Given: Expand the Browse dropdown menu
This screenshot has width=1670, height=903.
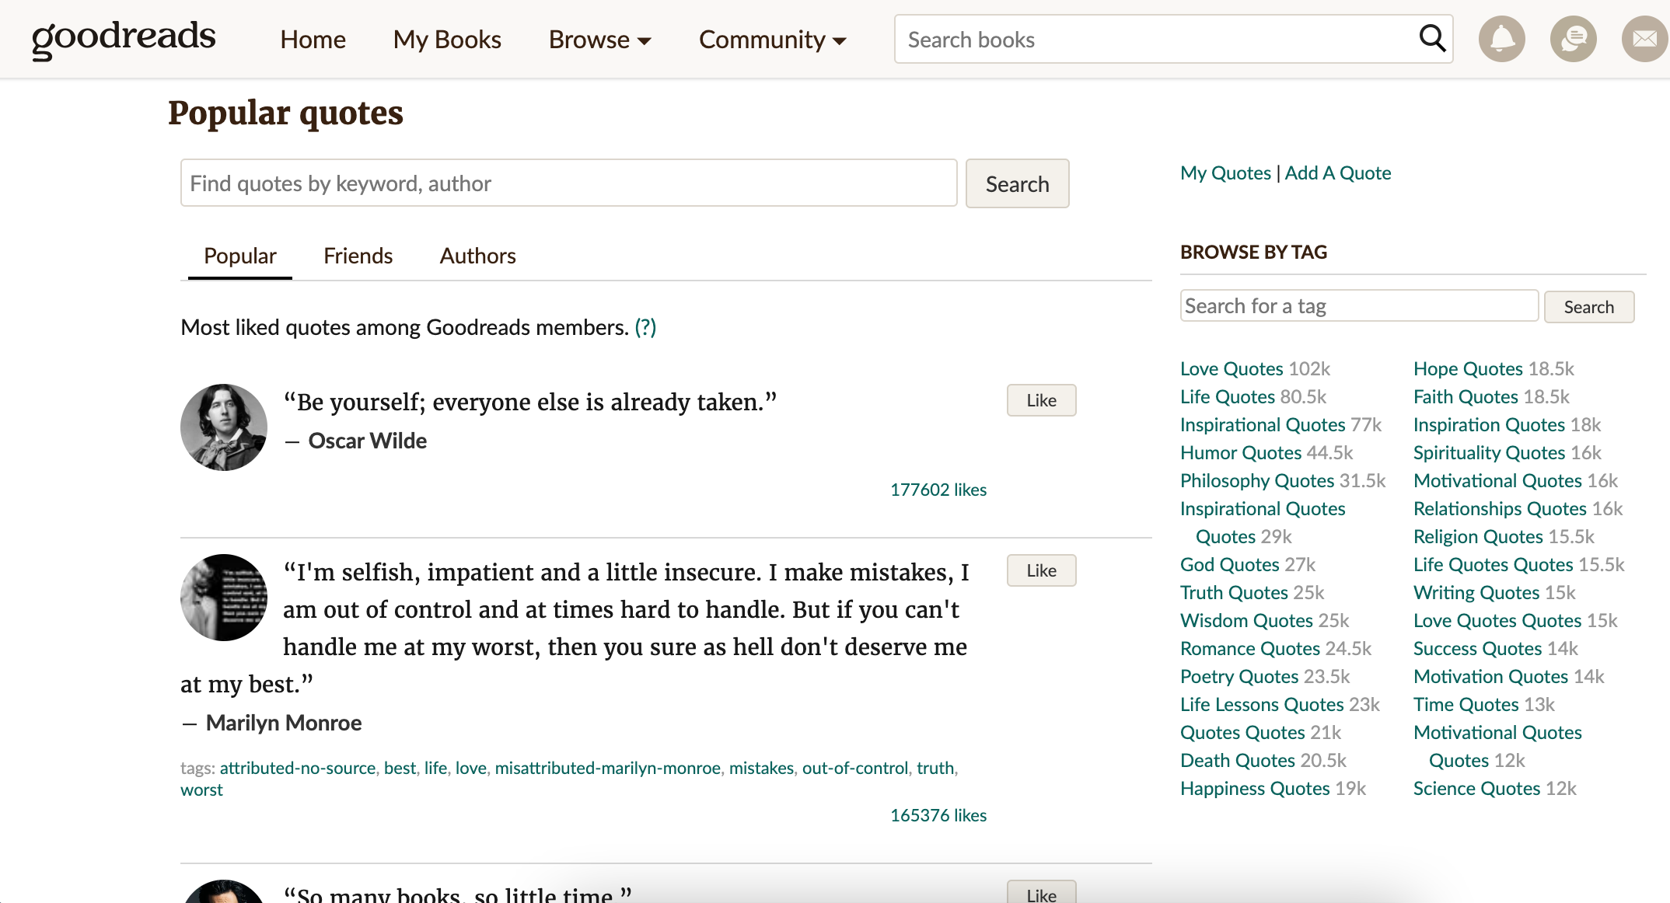Looking at the screenshot, I should point(599,39).
